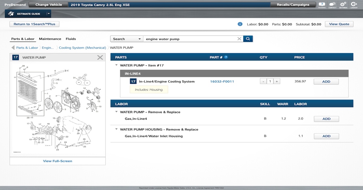363x190 pixels.
Task: Collapse the WATER PUMP - Item #17 section
Action: [x=116, y=65]
